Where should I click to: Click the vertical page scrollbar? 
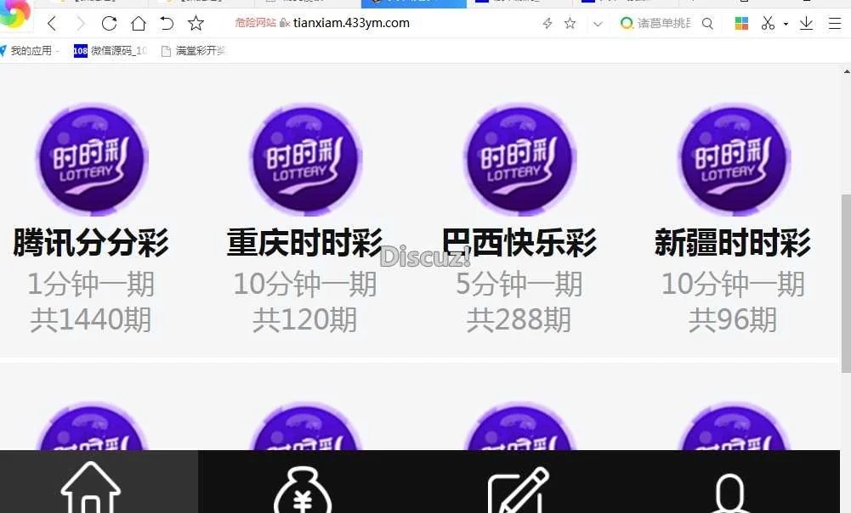point(845,280)
